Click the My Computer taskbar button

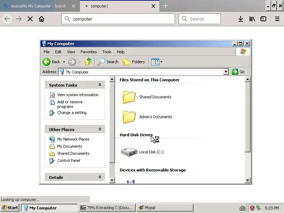[x=49, y=208]
